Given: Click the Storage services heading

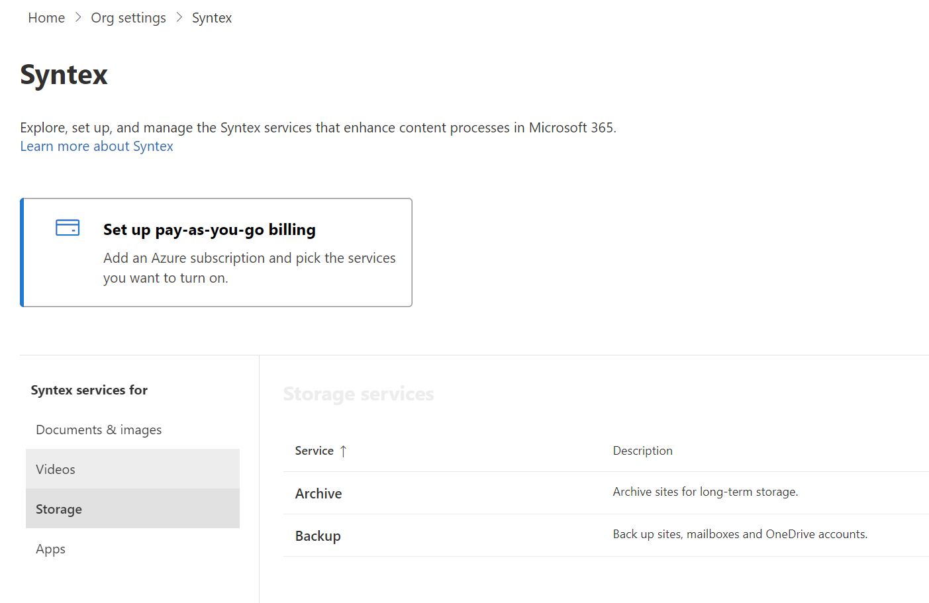Looking at the screenshot, I should point(358,394).
